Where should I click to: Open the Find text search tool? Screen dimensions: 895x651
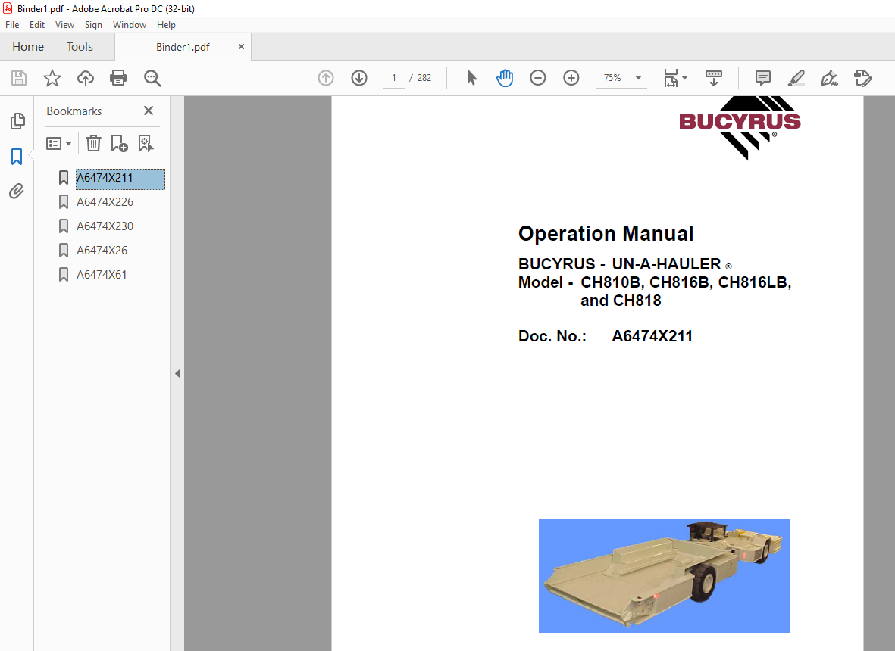tap(152, 78)
